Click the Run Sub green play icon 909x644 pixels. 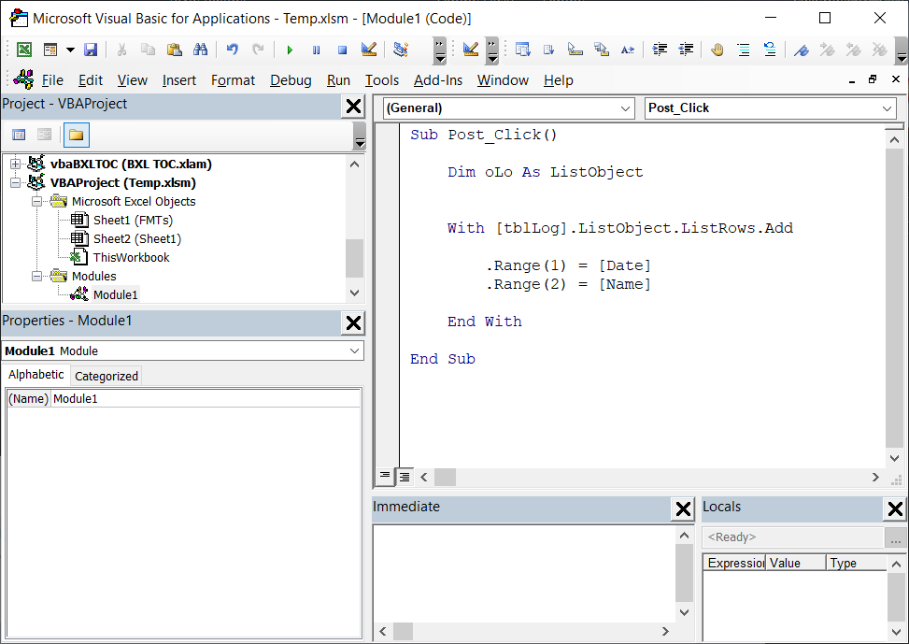point(290,50)
